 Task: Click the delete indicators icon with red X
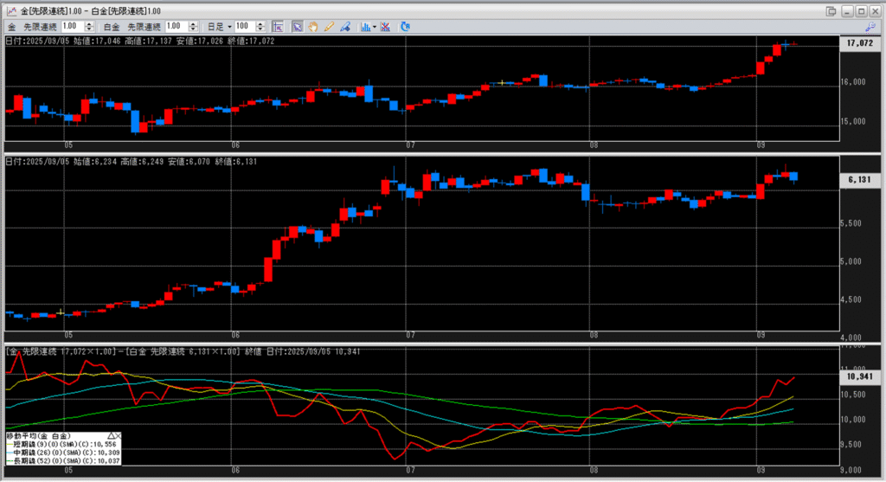pos(385,27)
